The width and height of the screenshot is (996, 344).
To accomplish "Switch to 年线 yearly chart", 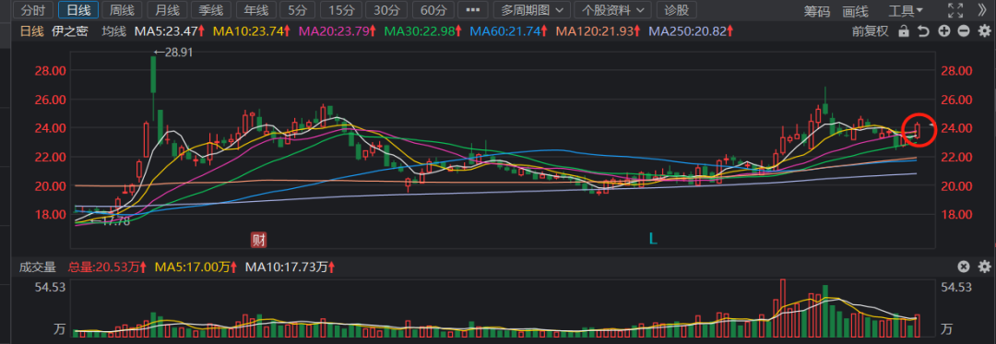I will (x=256, y=10).
